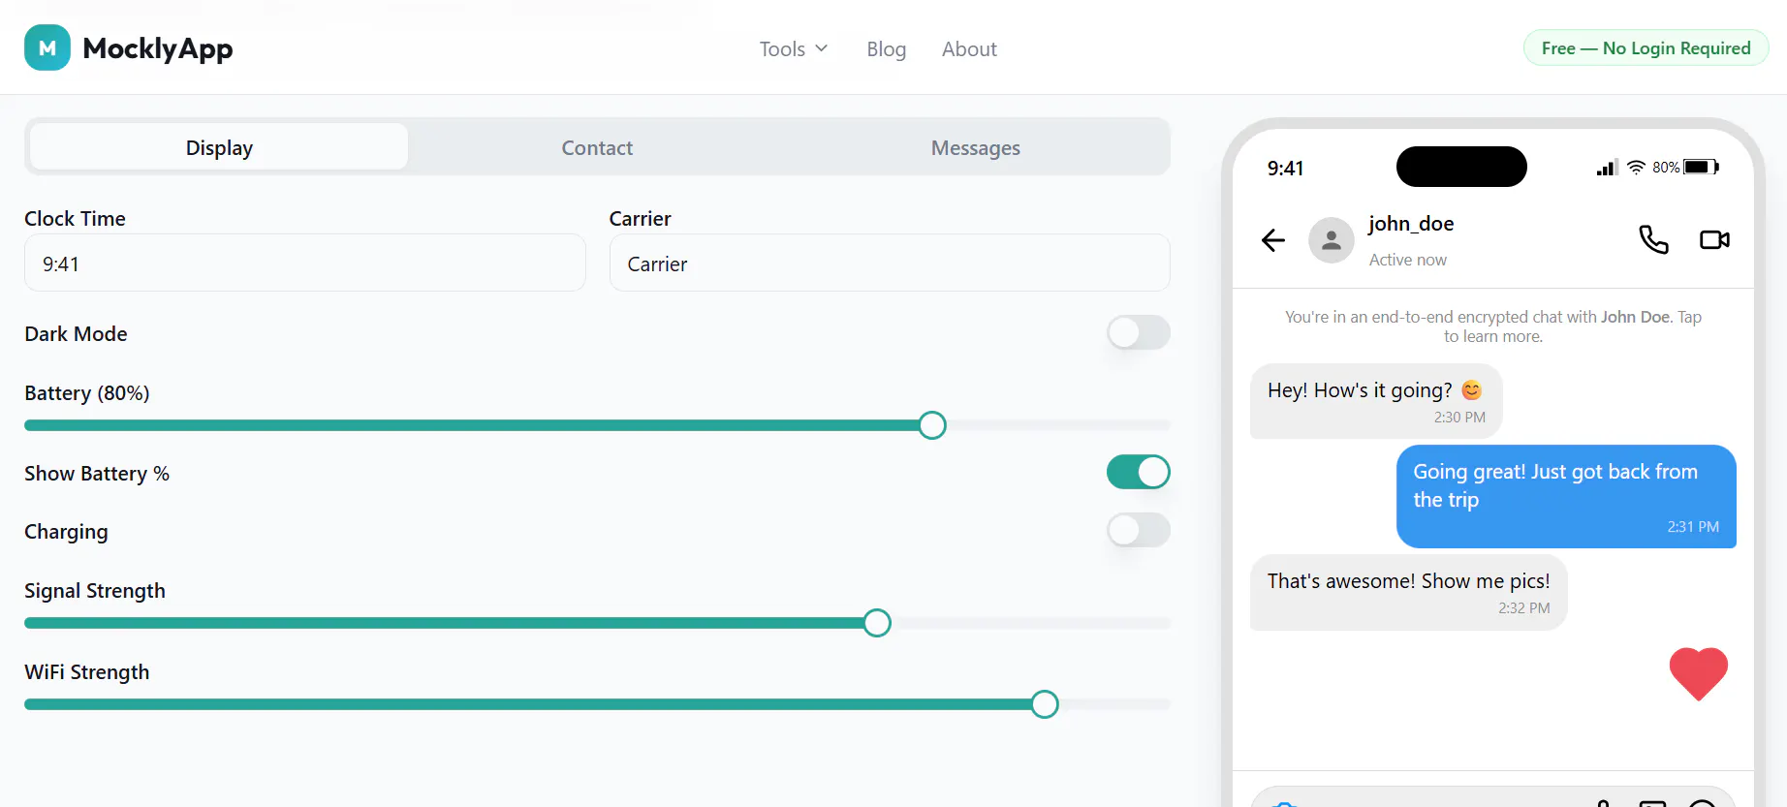Toggle the Charging switch on
1787x807 pixels.
(x=1139, y=530)
